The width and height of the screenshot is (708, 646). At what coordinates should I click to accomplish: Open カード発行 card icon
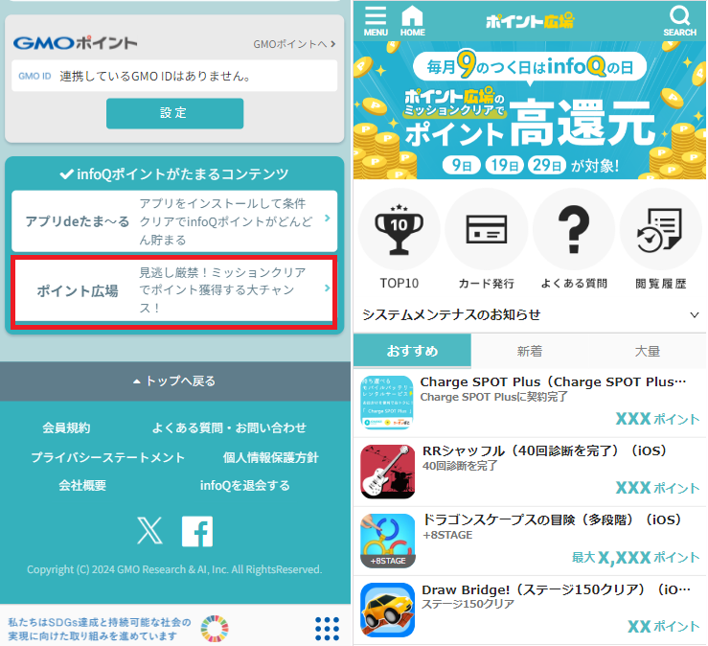click(x=487, y=228)
